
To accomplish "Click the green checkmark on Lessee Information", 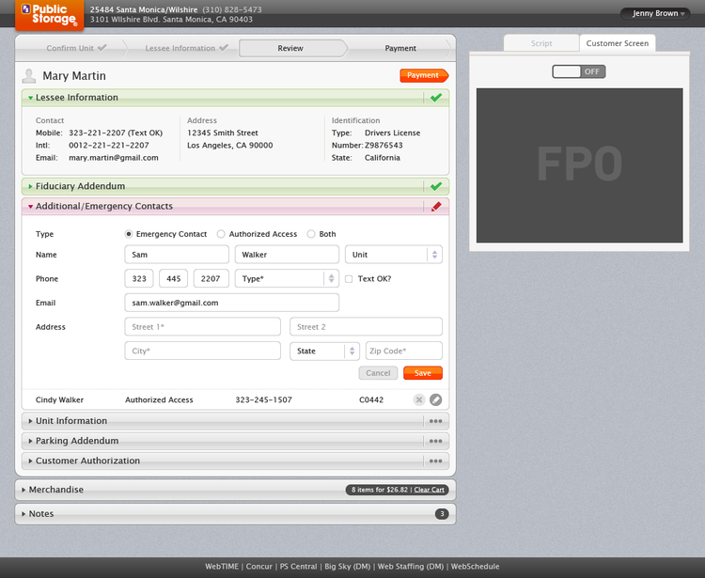I will point(435,98).
